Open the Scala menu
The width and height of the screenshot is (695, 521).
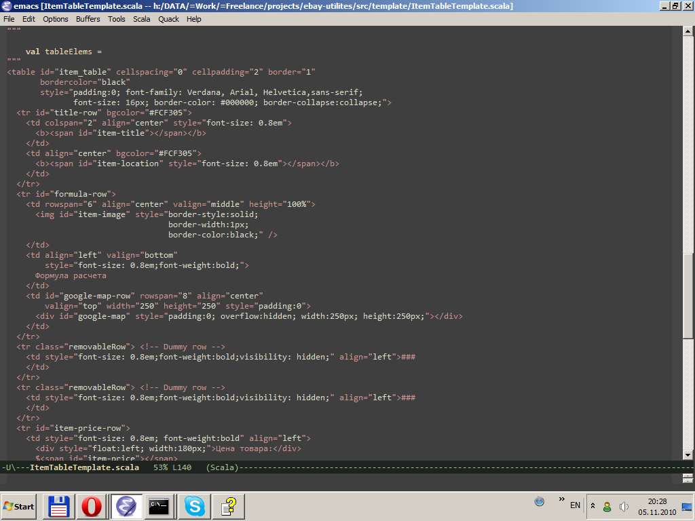(x=141, y=19)
